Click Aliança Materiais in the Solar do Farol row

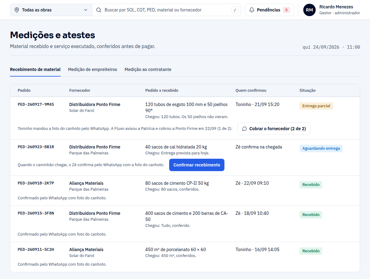(86, 250)
